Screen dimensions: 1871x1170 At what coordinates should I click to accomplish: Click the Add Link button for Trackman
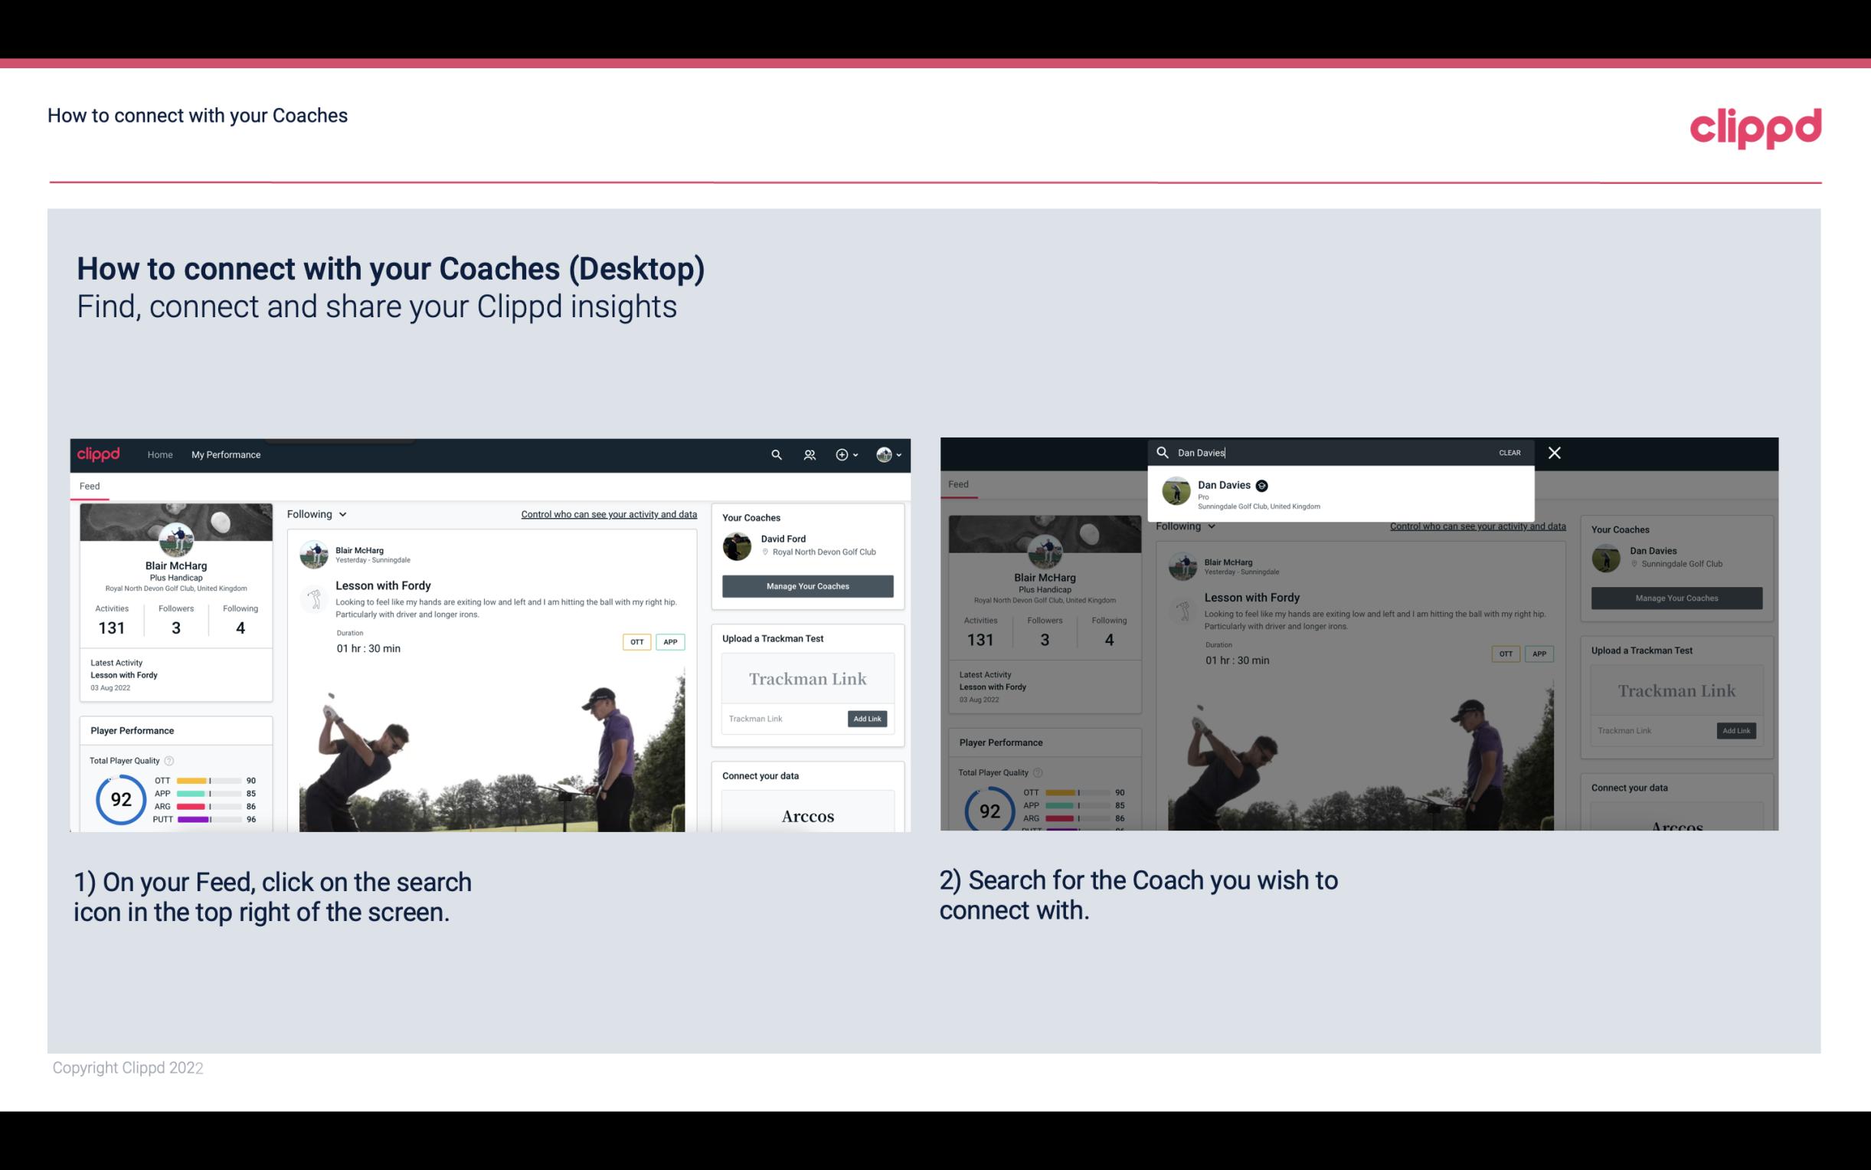point(868,717)
